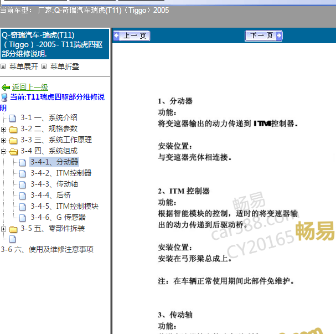The height and width of the screenshot is (334, 336).
Task: Select 3-2 二、规格参数 folder label
Action: click(x=49, y=129)
